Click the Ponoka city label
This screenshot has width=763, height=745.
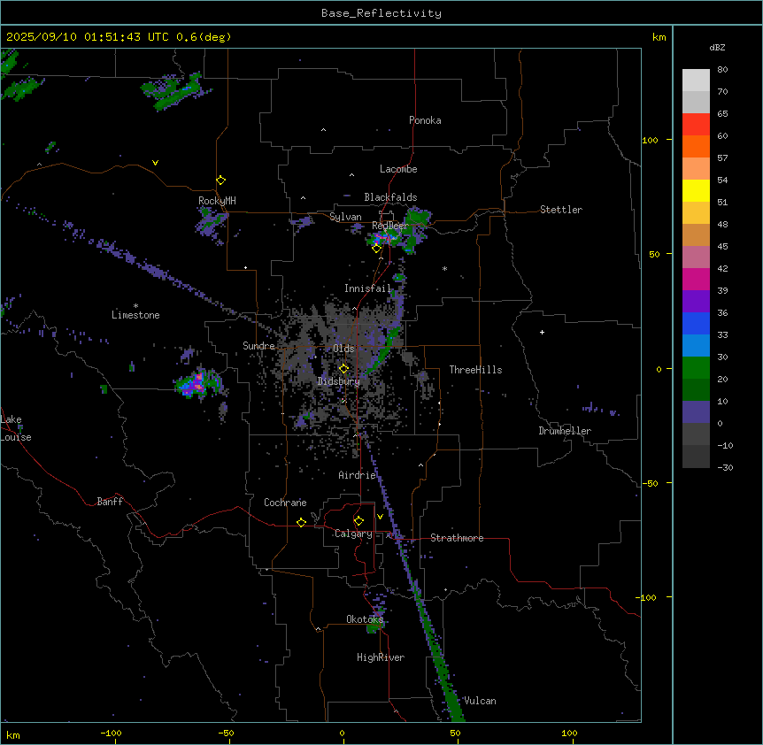(x=425, y=120)
